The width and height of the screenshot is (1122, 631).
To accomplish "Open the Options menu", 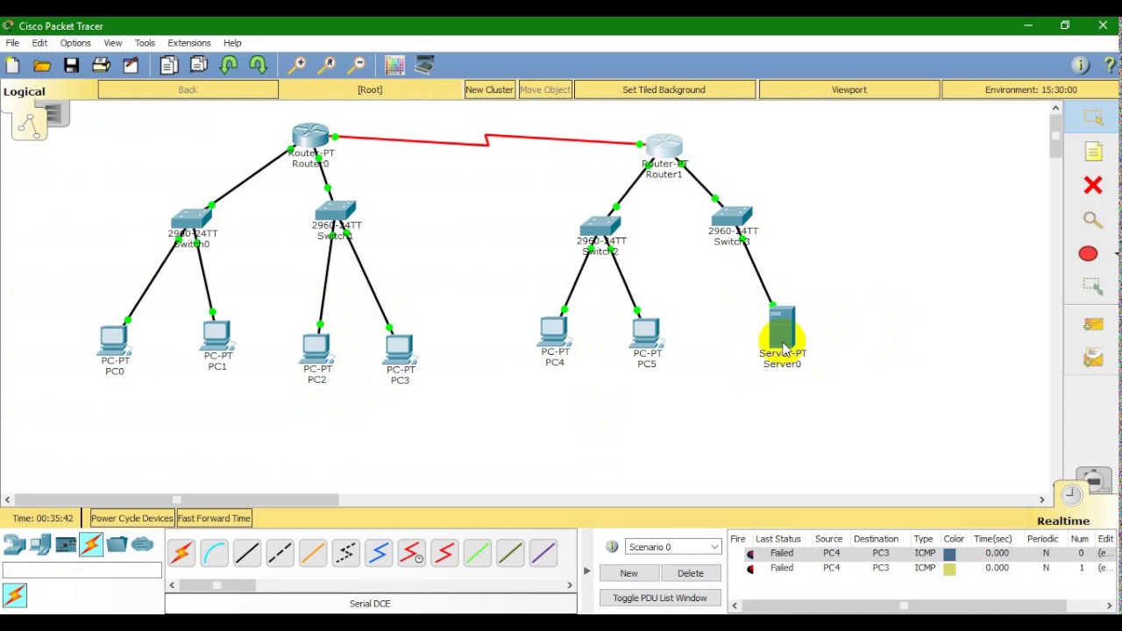I will click(75, 43).
